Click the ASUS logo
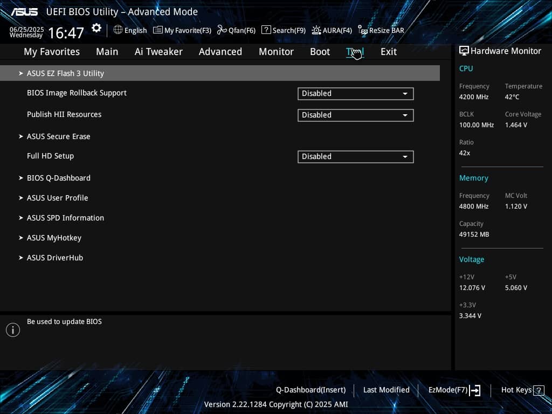This screenshot has width=552, height=414. click(24, 12)
